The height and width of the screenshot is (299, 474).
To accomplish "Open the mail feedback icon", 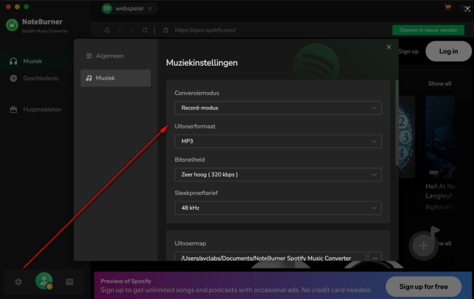I will coord(69,281).
